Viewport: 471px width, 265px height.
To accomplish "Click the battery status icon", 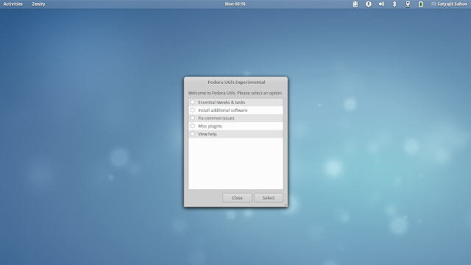I will click(420, 4).
